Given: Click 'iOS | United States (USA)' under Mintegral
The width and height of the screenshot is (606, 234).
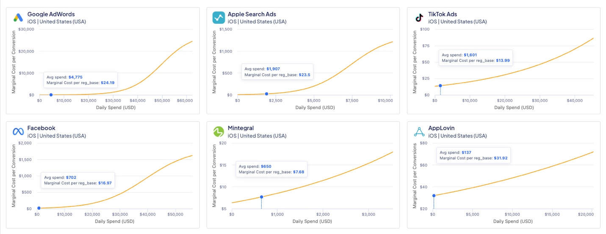Looking at the screenshot, I should [257, 136].
